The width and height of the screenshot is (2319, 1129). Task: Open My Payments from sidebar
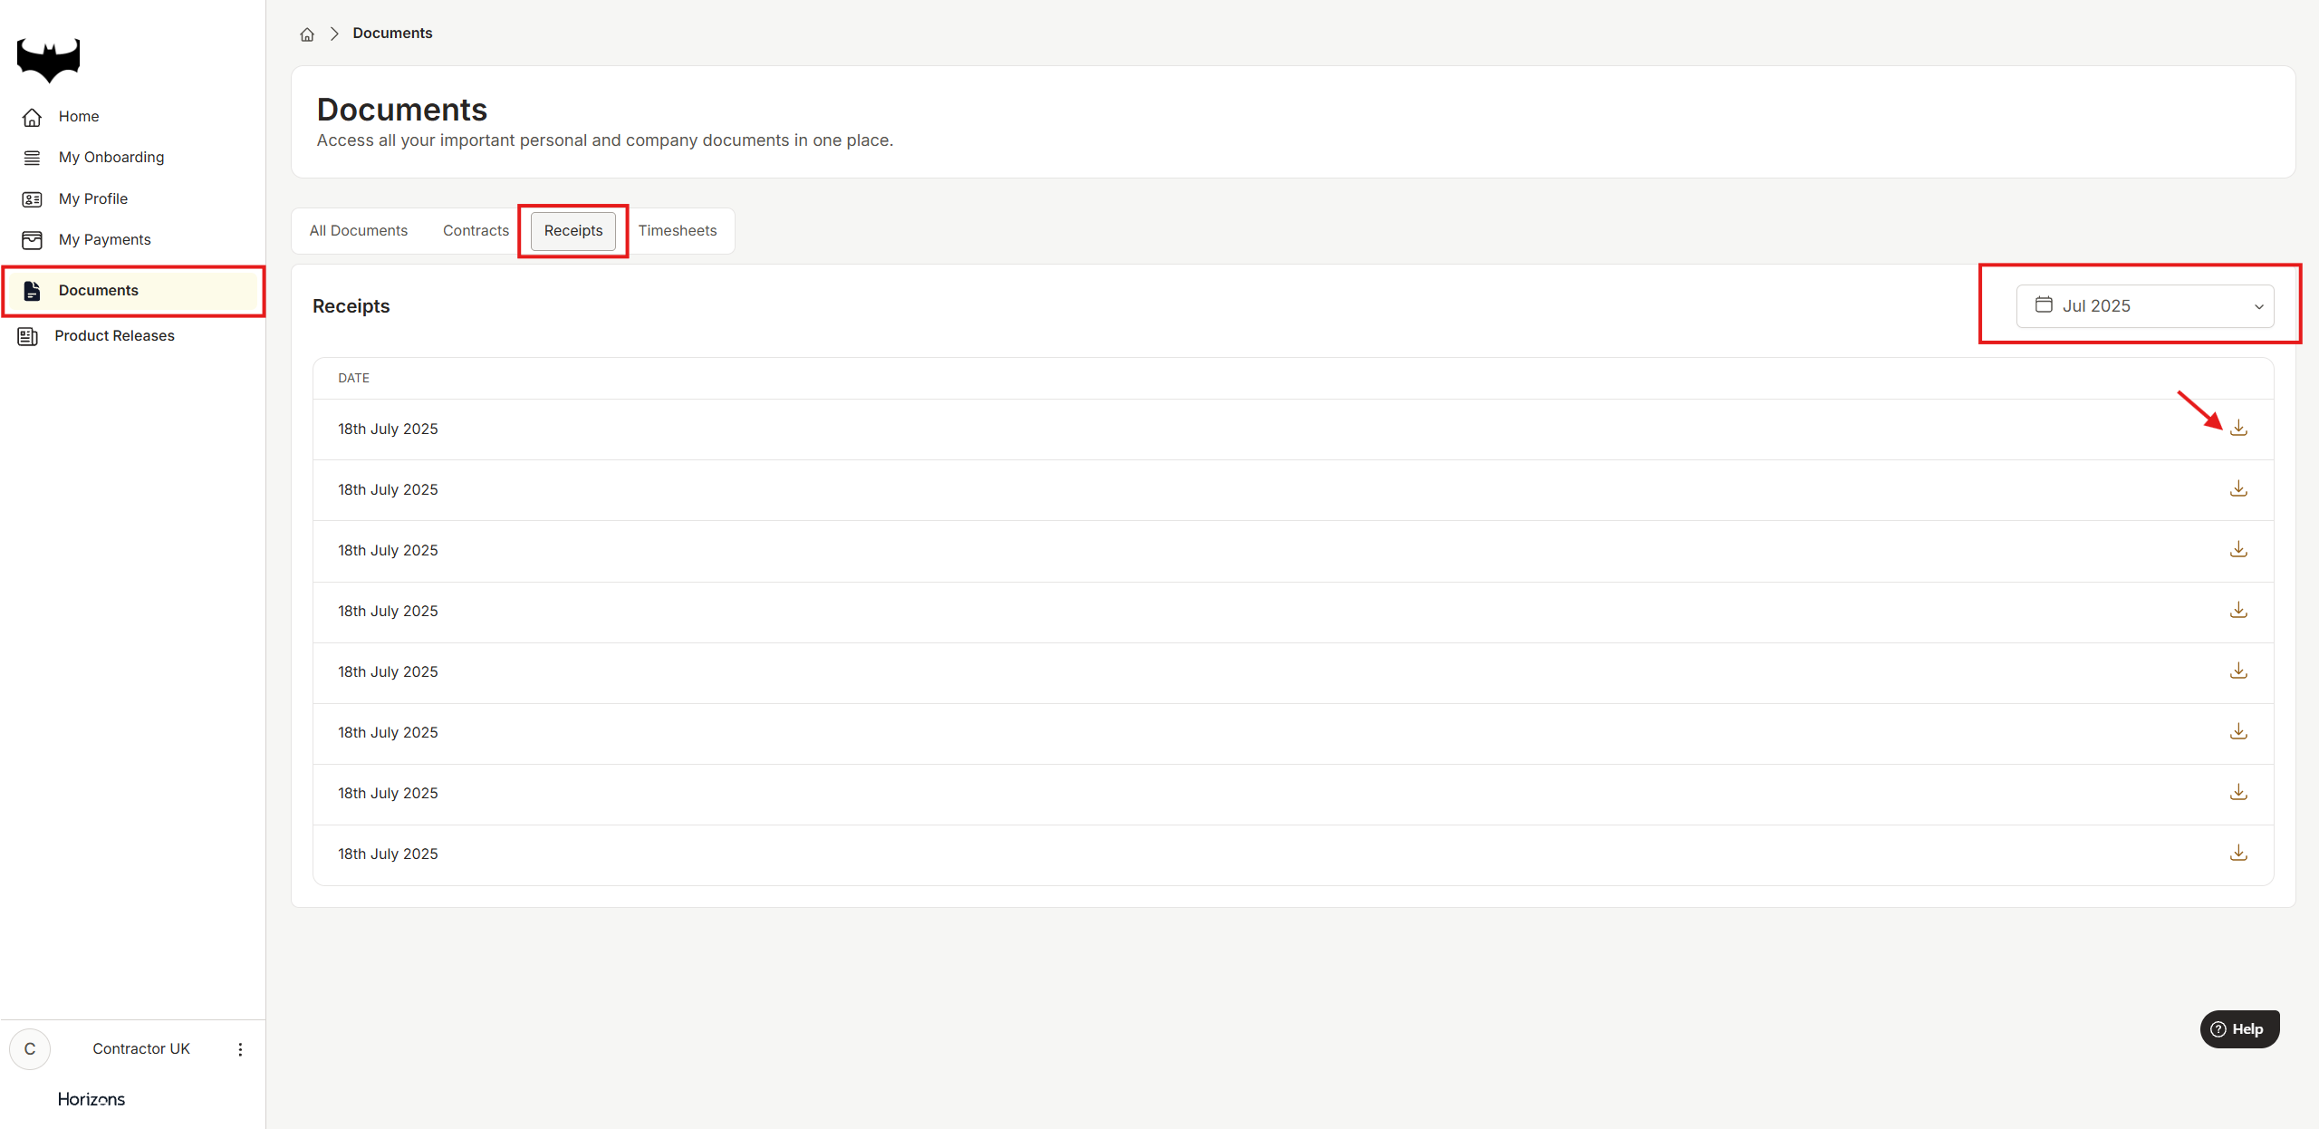tap(104, 240)
